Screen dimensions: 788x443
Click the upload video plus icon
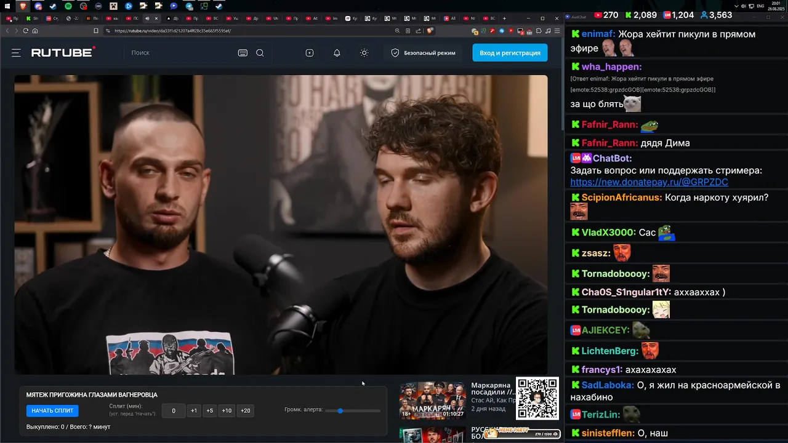(310, 53)
